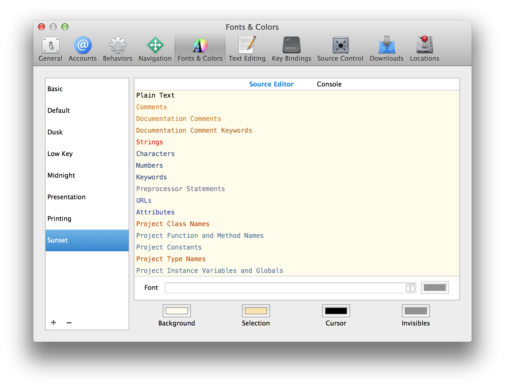Open the General preferences pane

click(50, 49)
